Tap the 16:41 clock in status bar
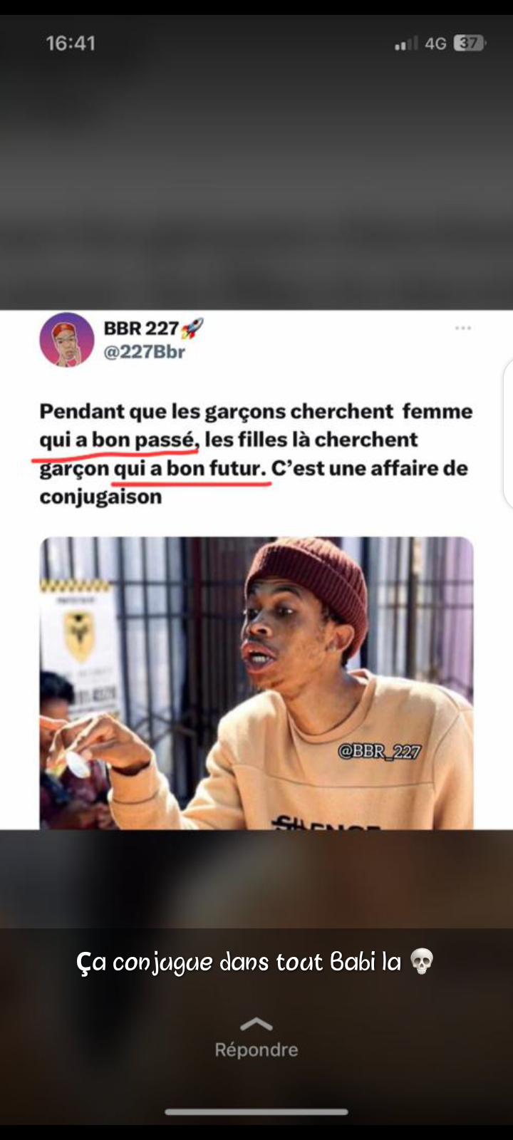Image resolution: width=513 pixels, height=1140 pixels. pyautogui.click(x=71, y=43)
